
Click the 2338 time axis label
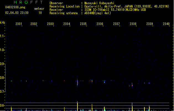coord(133,24)
